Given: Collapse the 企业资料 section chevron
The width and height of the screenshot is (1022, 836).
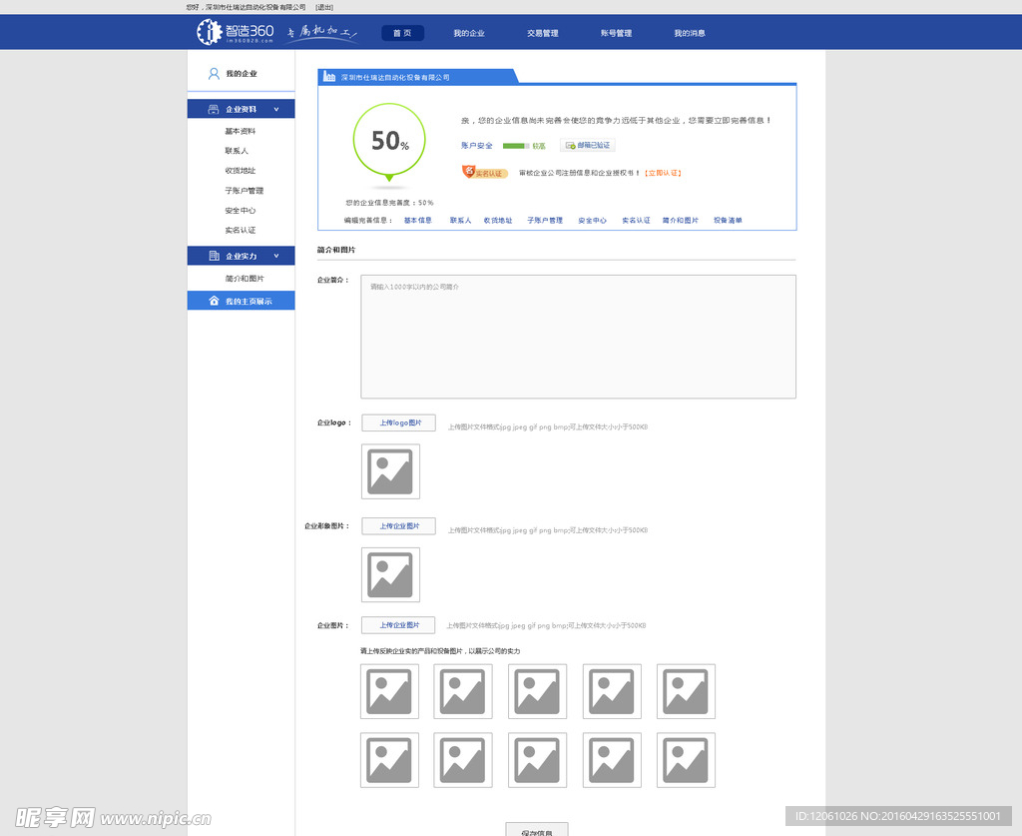Looking at the screenshot, I should point(276,109).
